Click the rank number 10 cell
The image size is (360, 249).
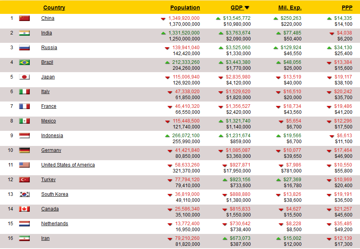coord(11,150)
